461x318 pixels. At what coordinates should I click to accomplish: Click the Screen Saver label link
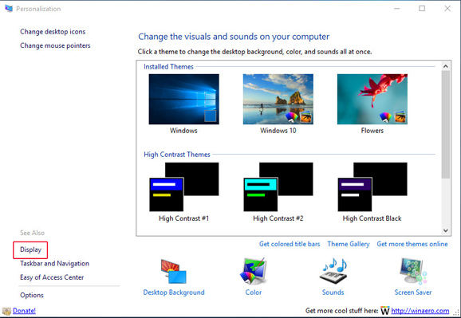coord(413,292)
